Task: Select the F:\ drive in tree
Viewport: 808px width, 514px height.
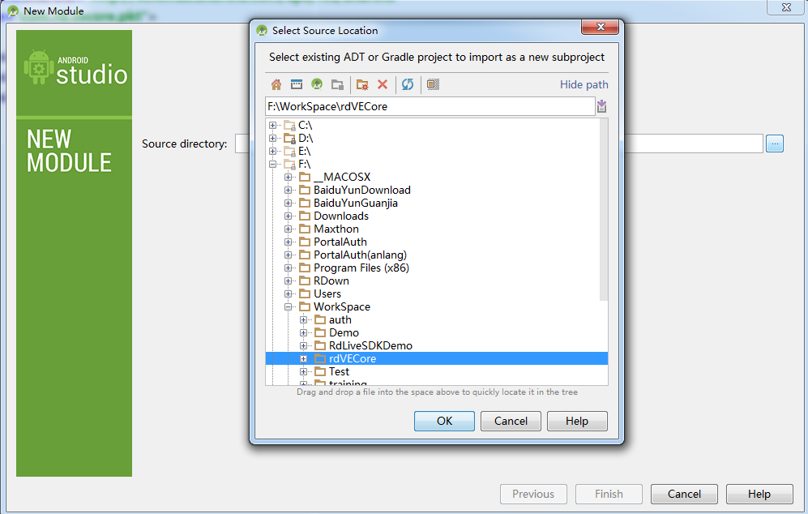Action: click(304, 164)
